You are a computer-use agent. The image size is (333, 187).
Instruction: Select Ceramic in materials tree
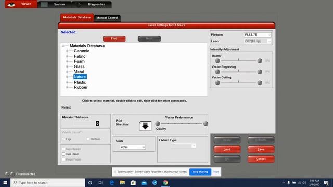[82, 51]
